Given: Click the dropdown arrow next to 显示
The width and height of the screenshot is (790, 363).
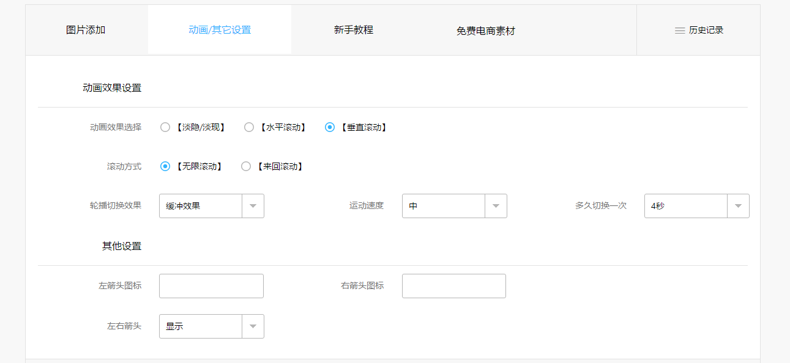Looking at the screenshot, I should coord(253,326).
